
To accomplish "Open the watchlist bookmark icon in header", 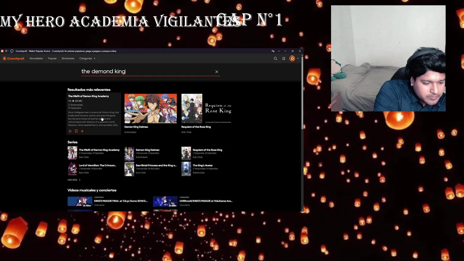I will (284, 58).
